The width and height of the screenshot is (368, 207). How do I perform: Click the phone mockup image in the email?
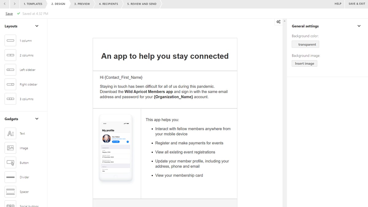(115, 148)
